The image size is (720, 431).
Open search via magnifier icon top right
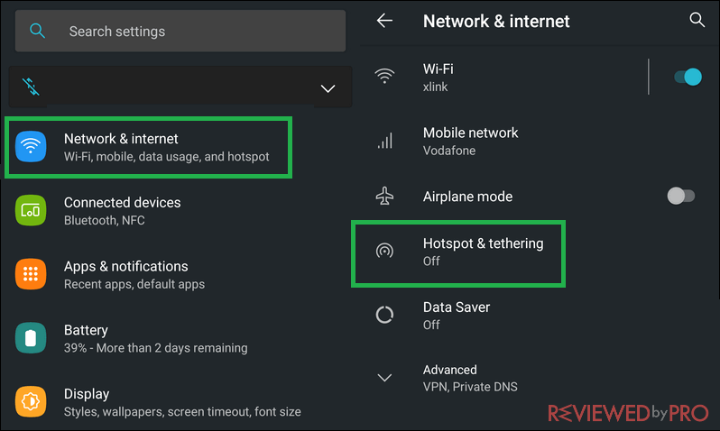697,20
